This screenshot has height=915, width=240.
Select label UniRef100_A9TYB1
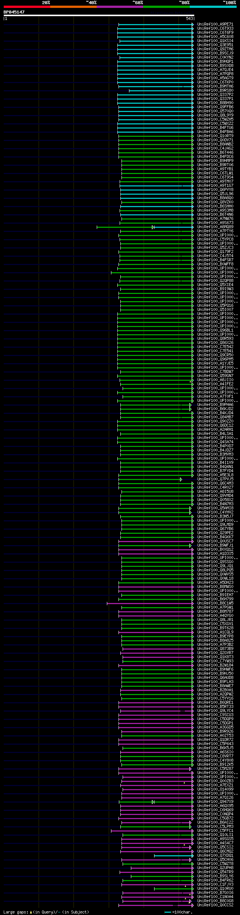tap(215, 169)
